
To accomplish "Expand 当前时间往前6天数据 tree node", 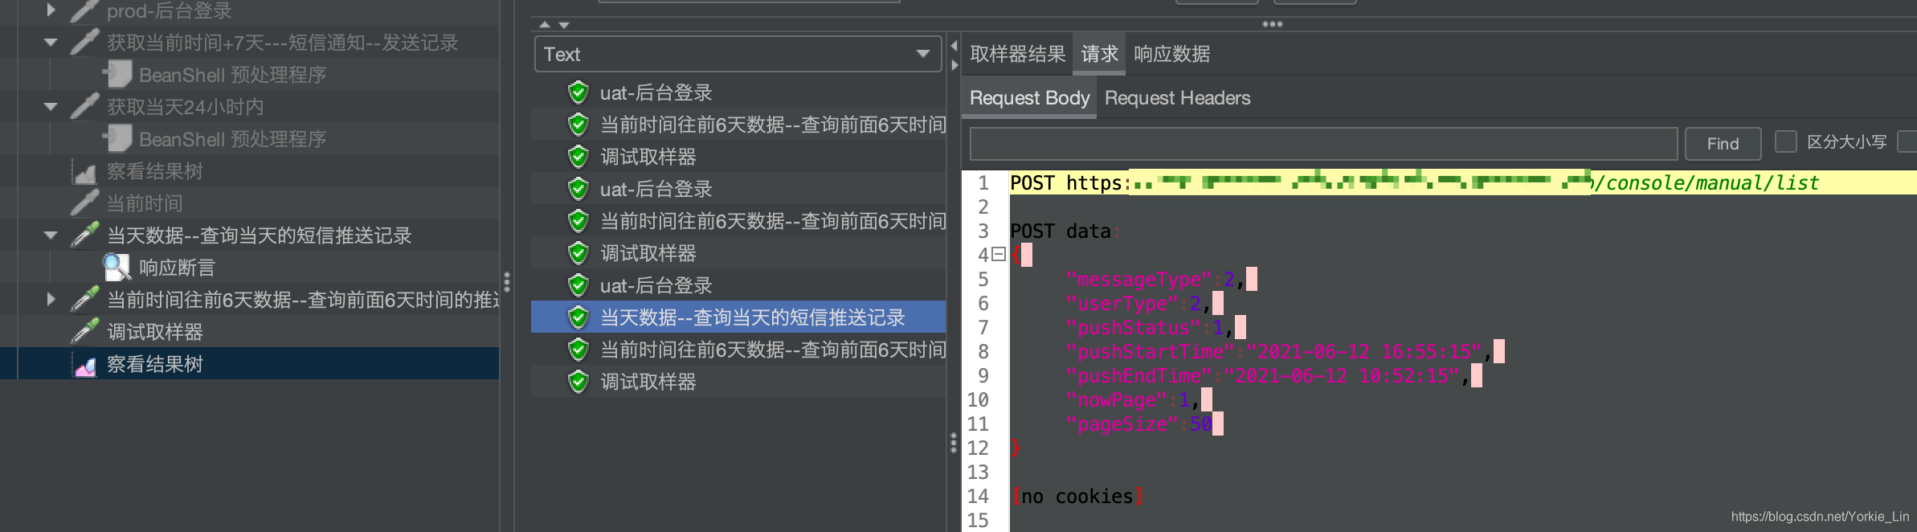I will (x=51, y=299).
